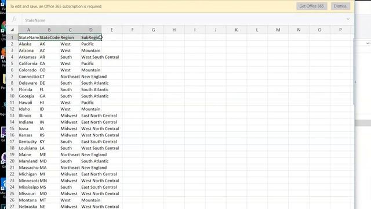Select the GA state code cell
The height and width of the screenshot is (209, 371).
pos(49,96)
